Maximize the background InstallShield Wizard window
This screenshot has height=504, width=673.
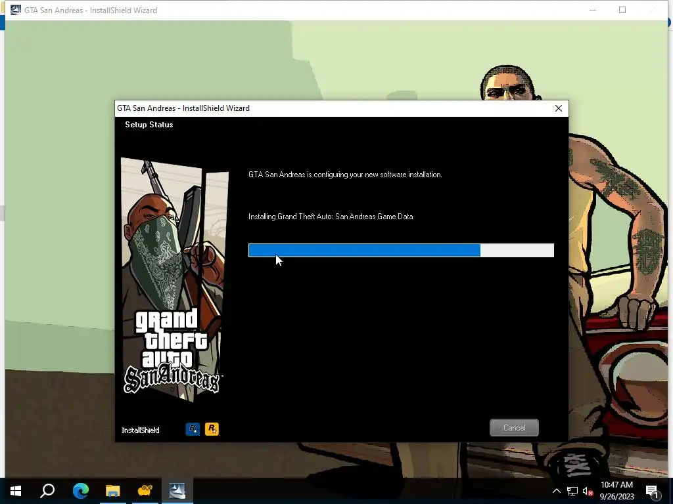pos(622,10)
